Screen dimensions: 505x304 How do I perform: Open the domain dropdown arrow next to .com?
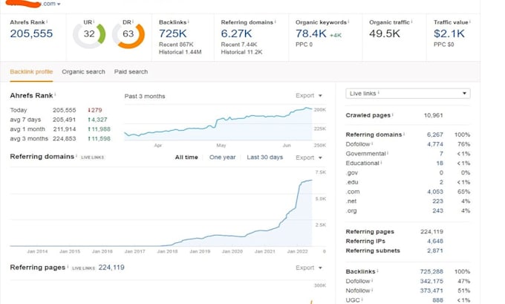(59, 4)
